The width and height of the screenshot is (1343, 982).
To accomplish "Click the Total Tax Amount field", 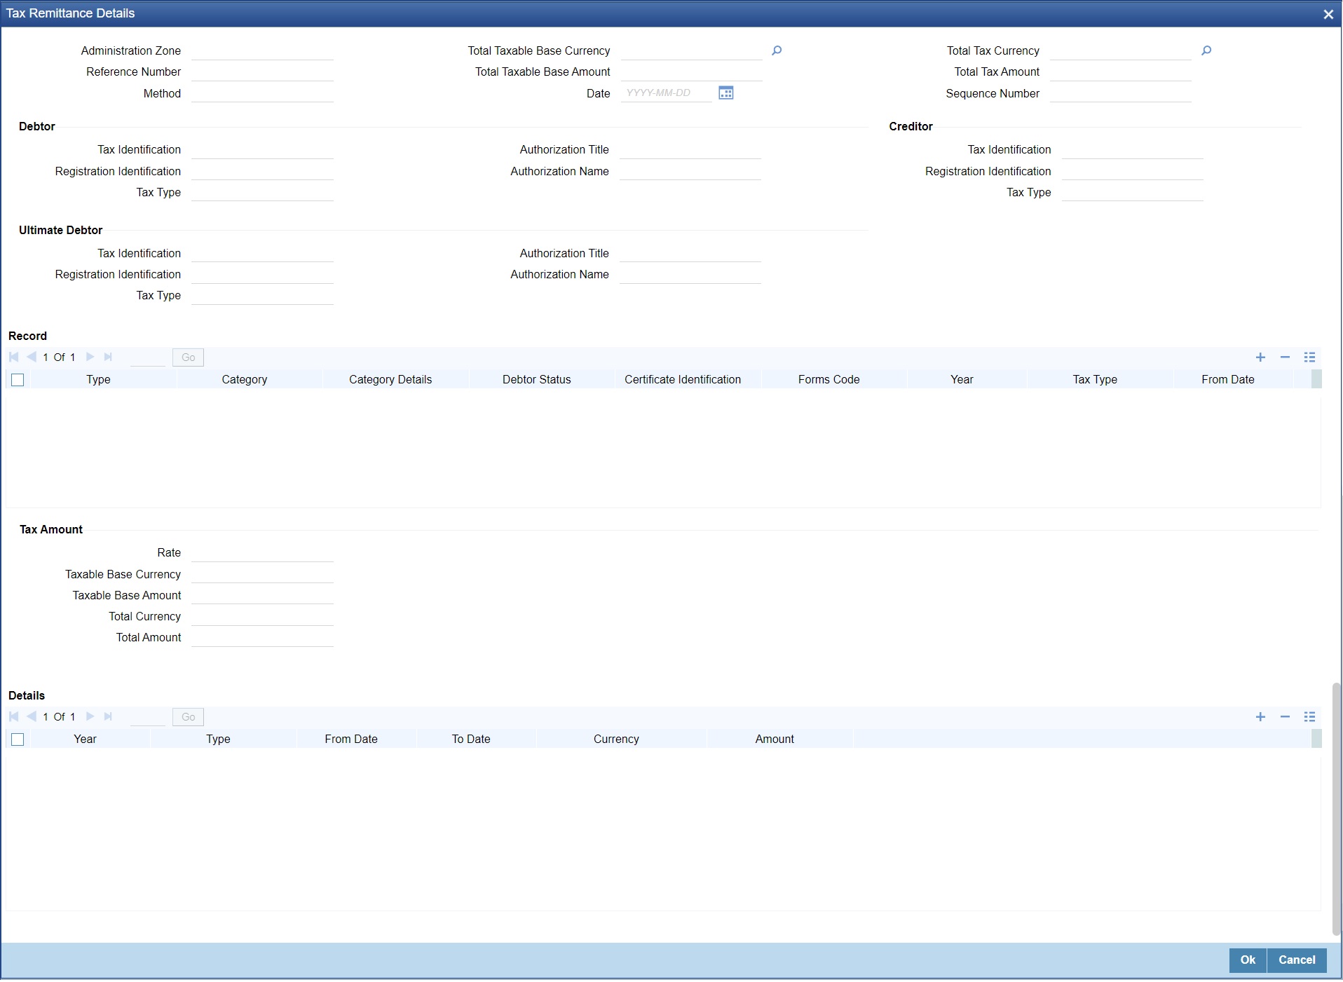I will tap(1120, 71).
